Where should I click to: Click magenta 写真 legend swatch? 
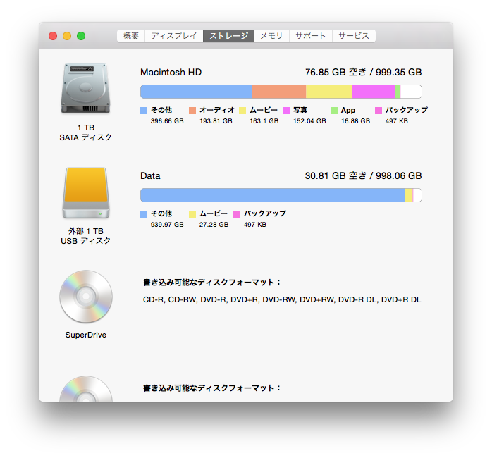coord(287,111)
